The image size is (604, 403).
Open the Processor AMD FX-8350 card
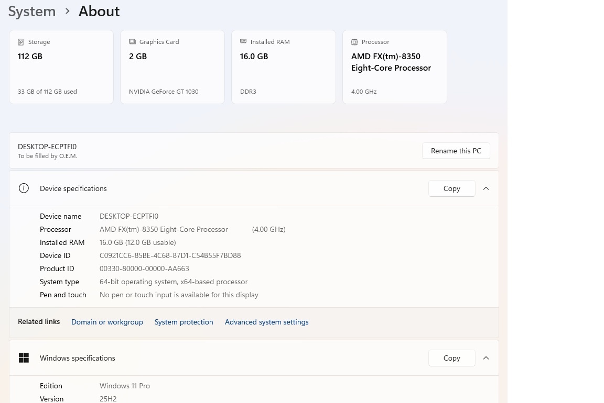pos(395,67)
